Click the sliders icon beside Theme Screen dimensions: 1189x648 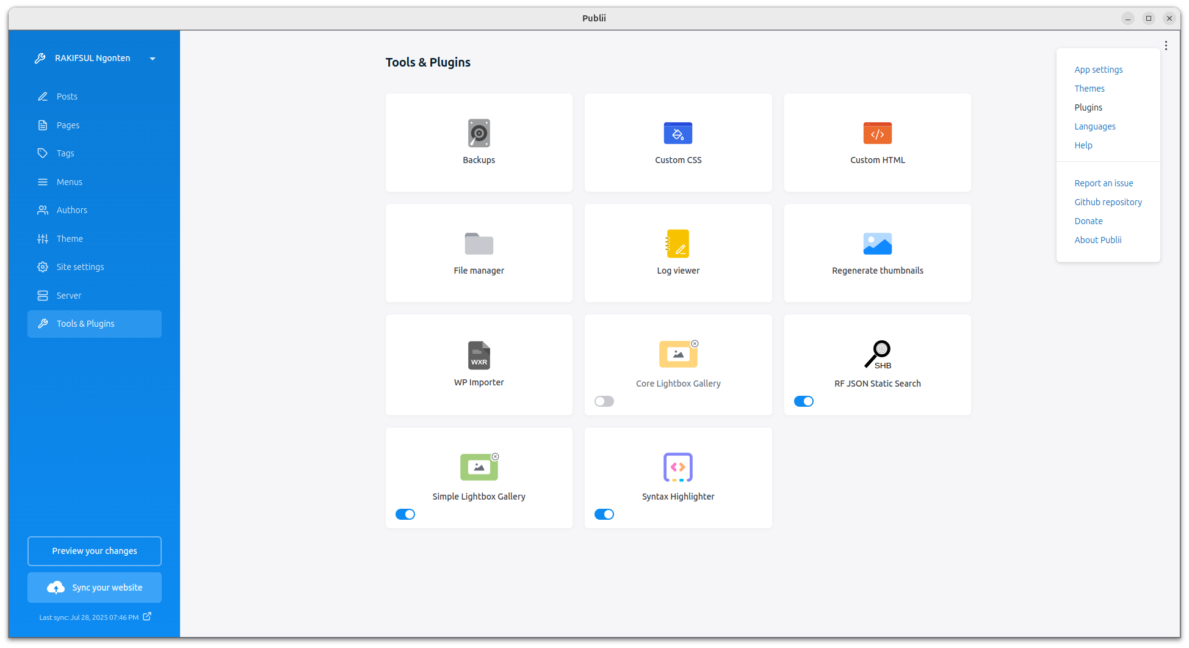[x=43, y=239]
